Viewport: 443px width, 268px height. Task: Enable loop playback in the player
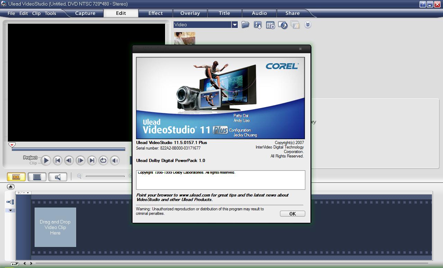[103, 160]
